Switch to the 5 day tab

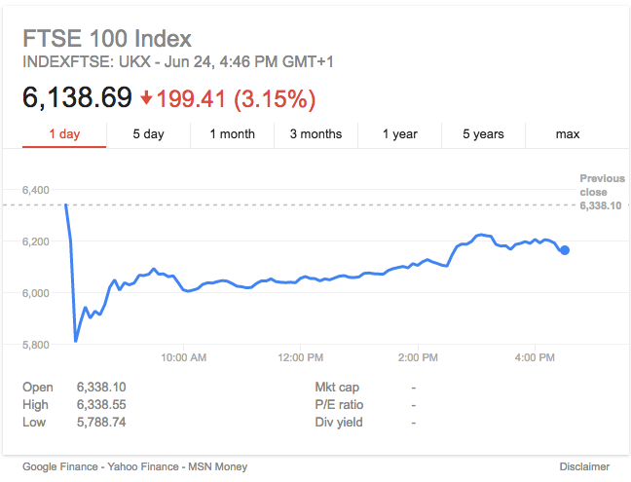pyautogui.click(x=148, y=134)
